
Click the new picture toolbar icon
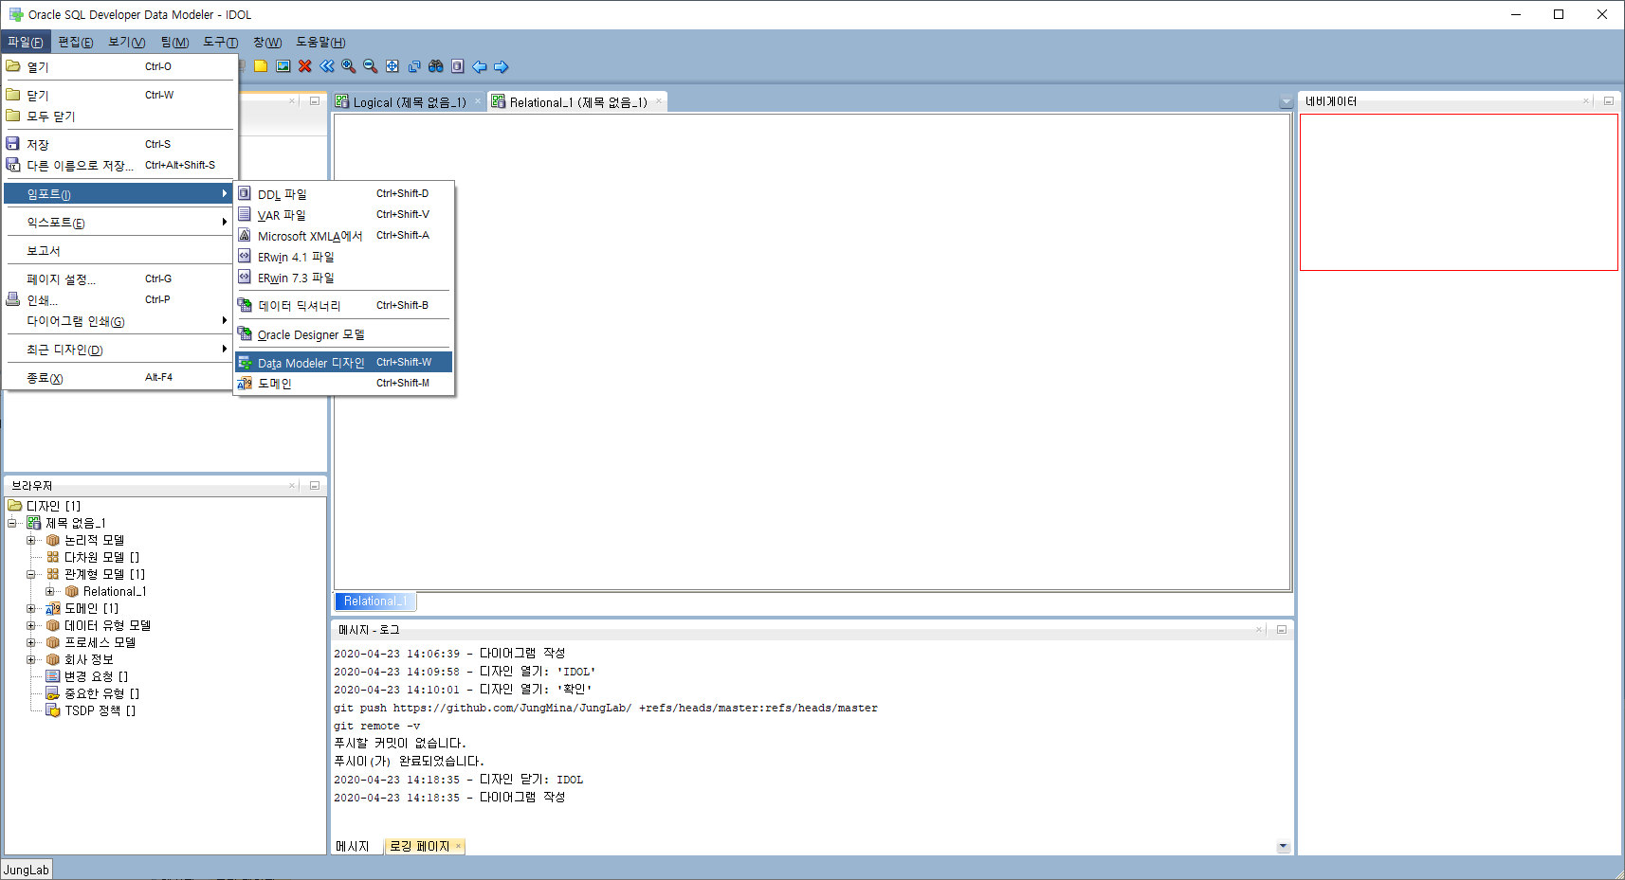coord(283,66)
